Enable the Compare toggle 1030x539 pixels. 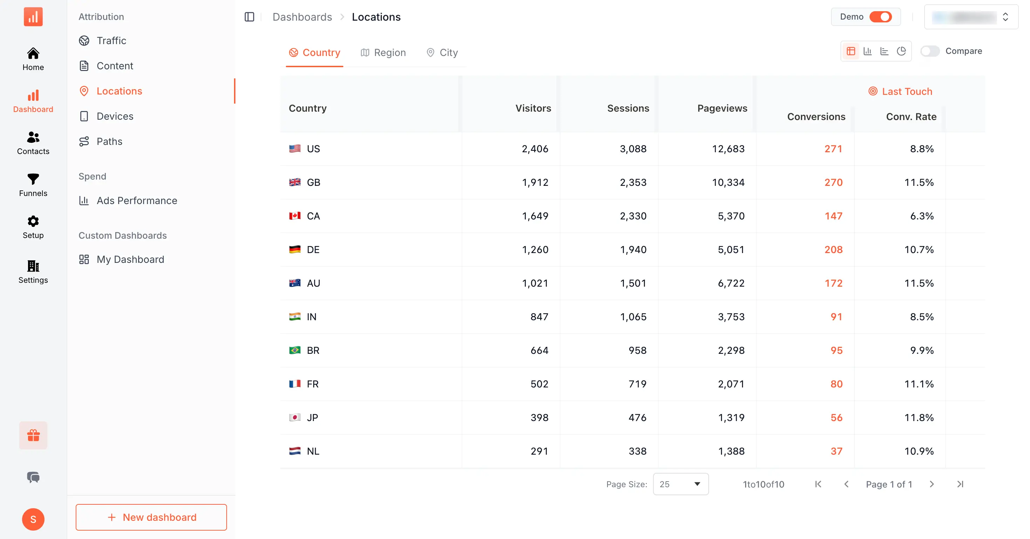[x=930, y=51]
